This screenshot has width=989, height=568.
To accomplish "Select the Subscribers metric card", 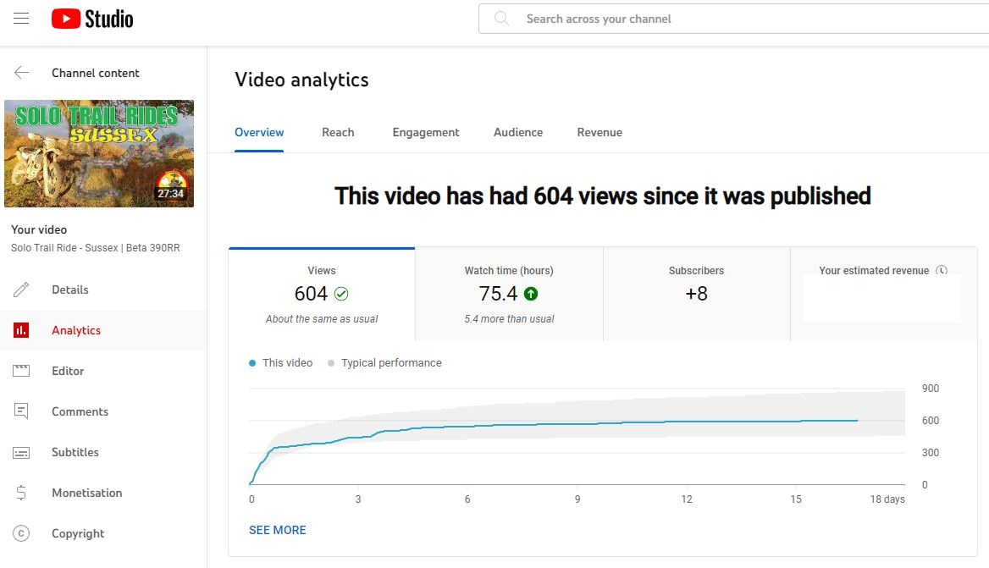I will 696,295.
